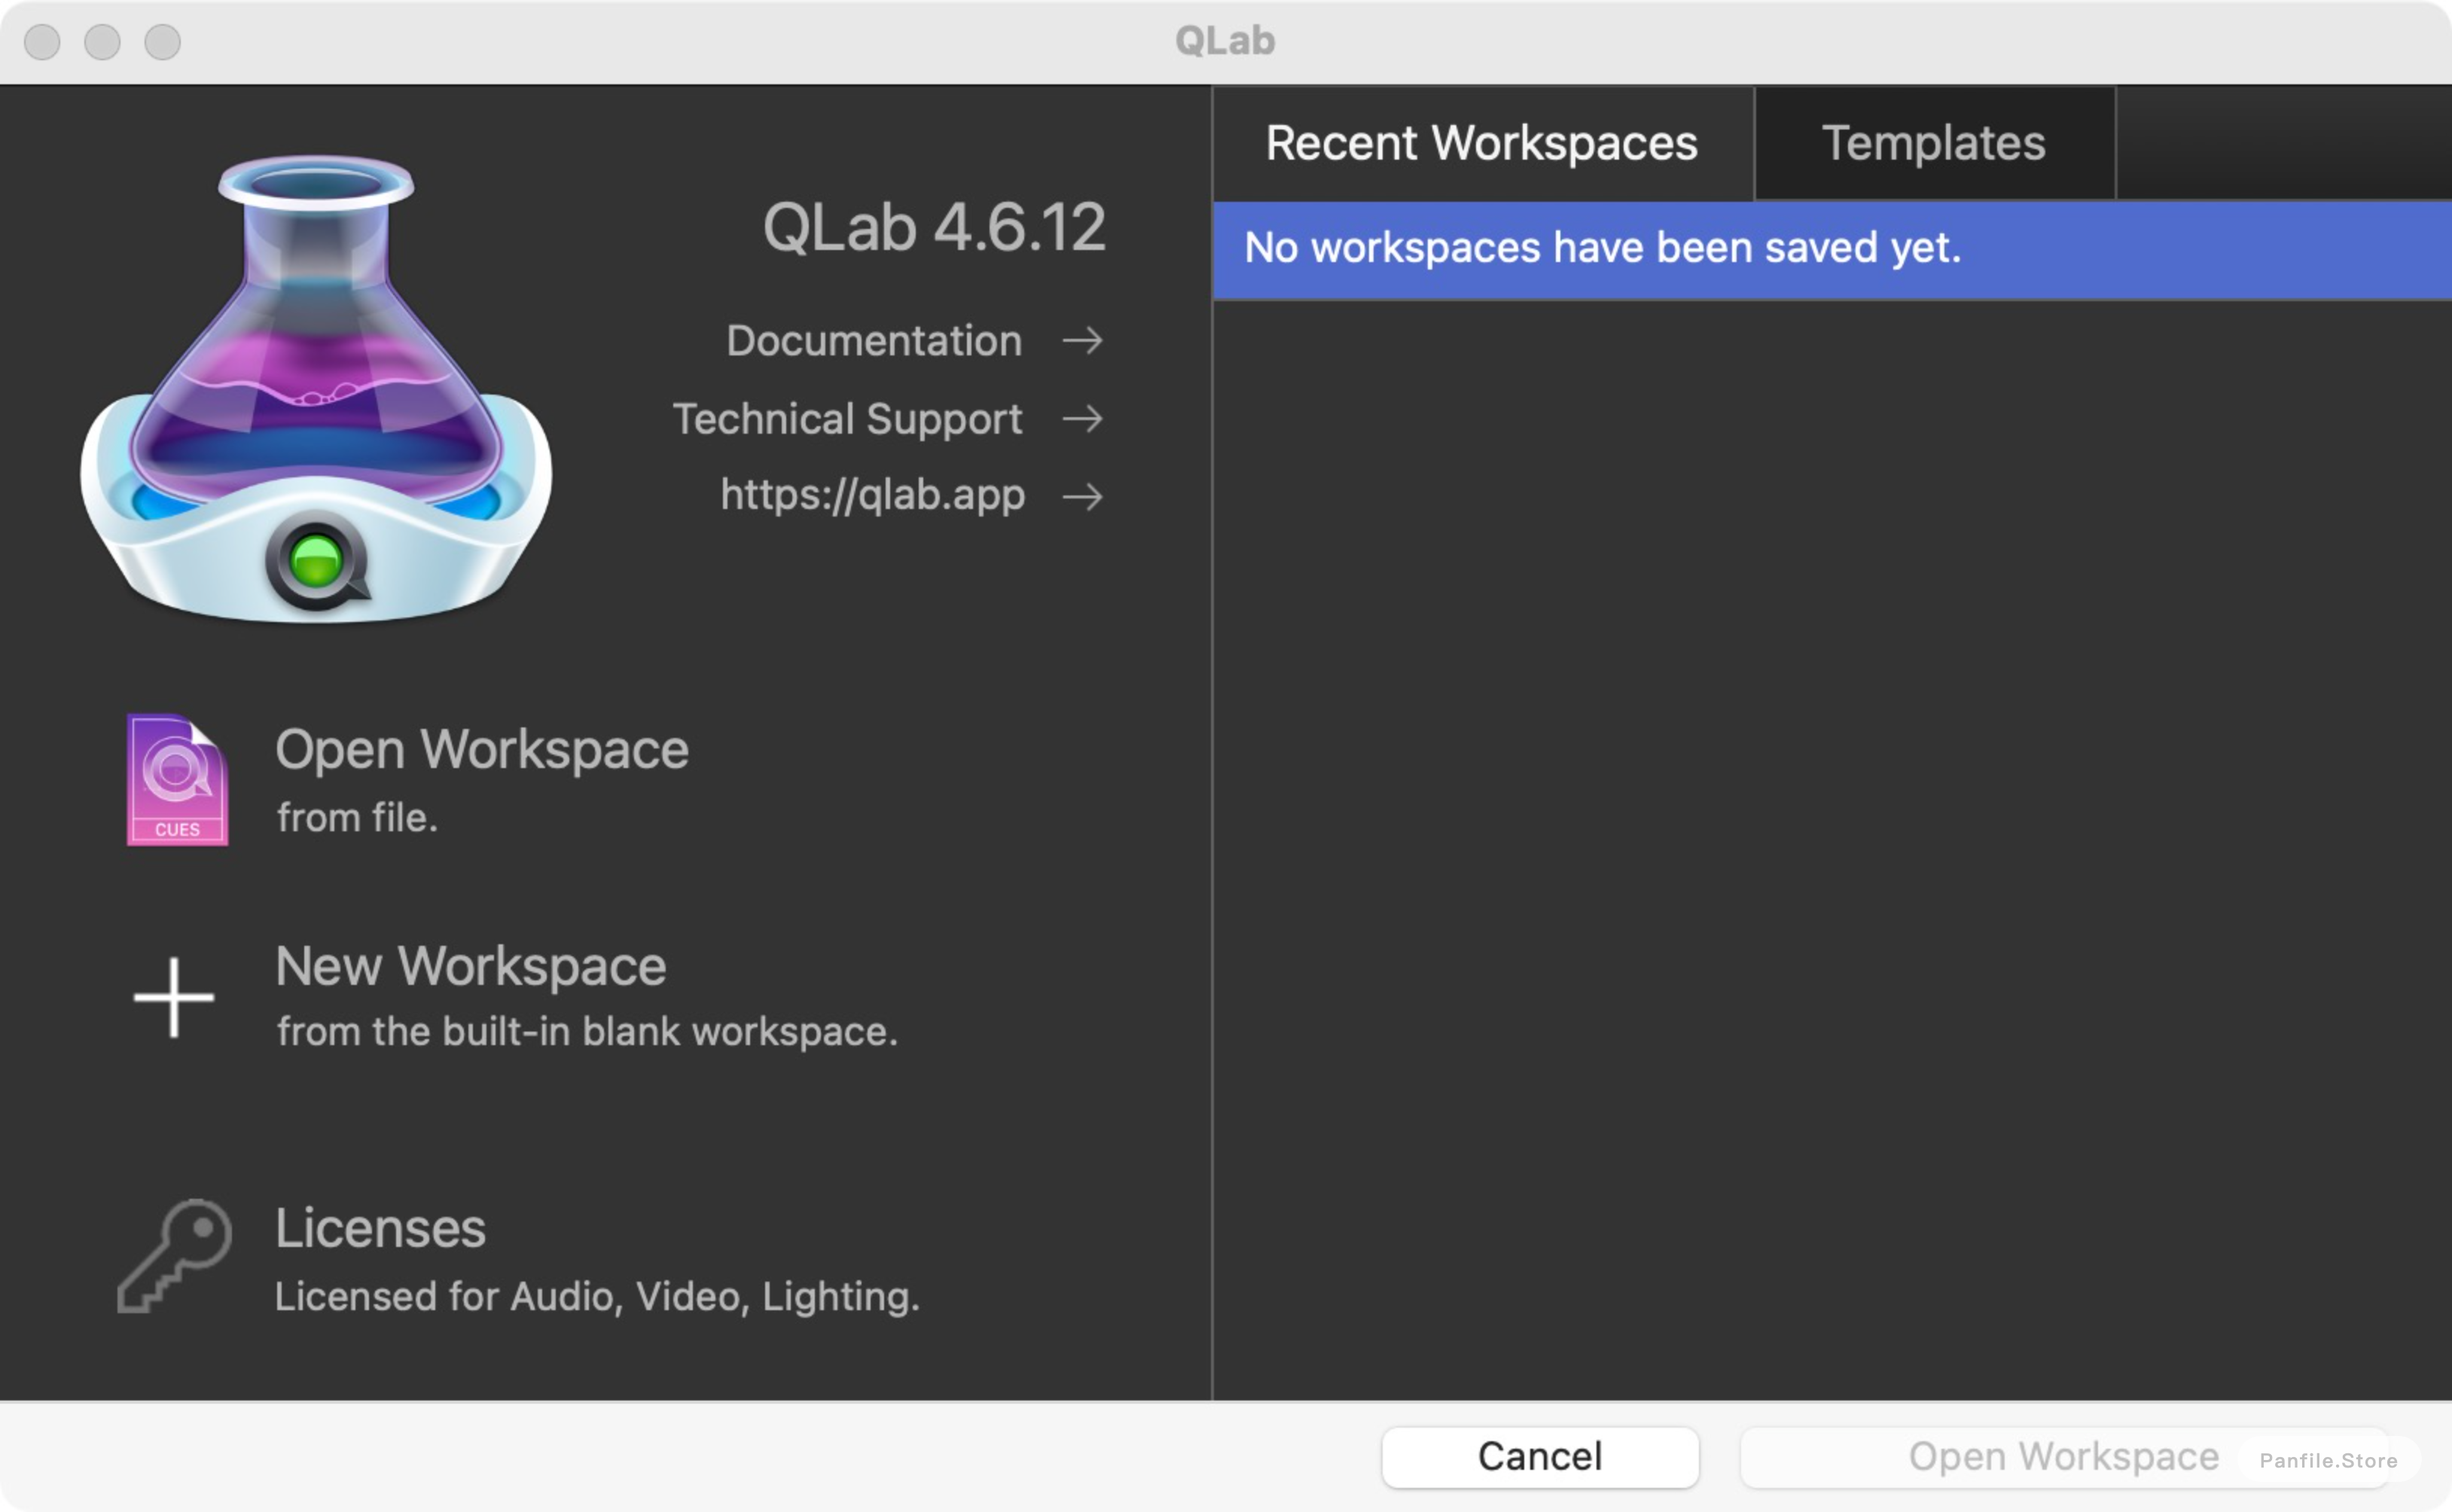
Task: Open the Licenses section
Action: (380, 1228)
